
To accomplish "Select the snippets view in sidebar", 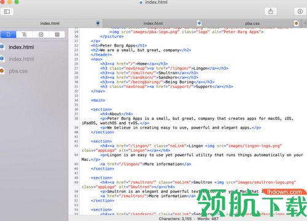I will click(x=41, y=34).
